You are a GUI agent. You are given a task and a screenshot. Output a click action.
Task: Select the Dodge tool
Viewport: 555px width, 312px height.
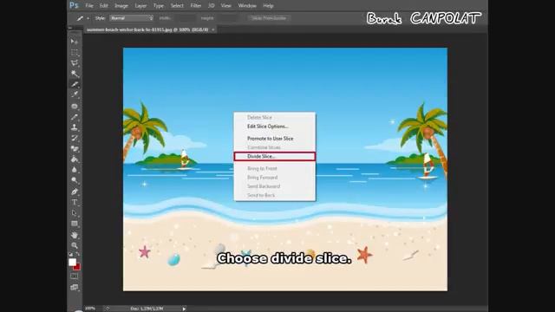pos(75,180)
